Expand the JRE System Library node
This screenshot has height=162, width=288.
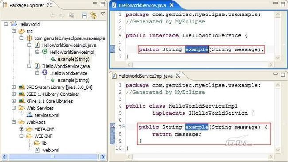pyautogui.click(x=14, y=87)
